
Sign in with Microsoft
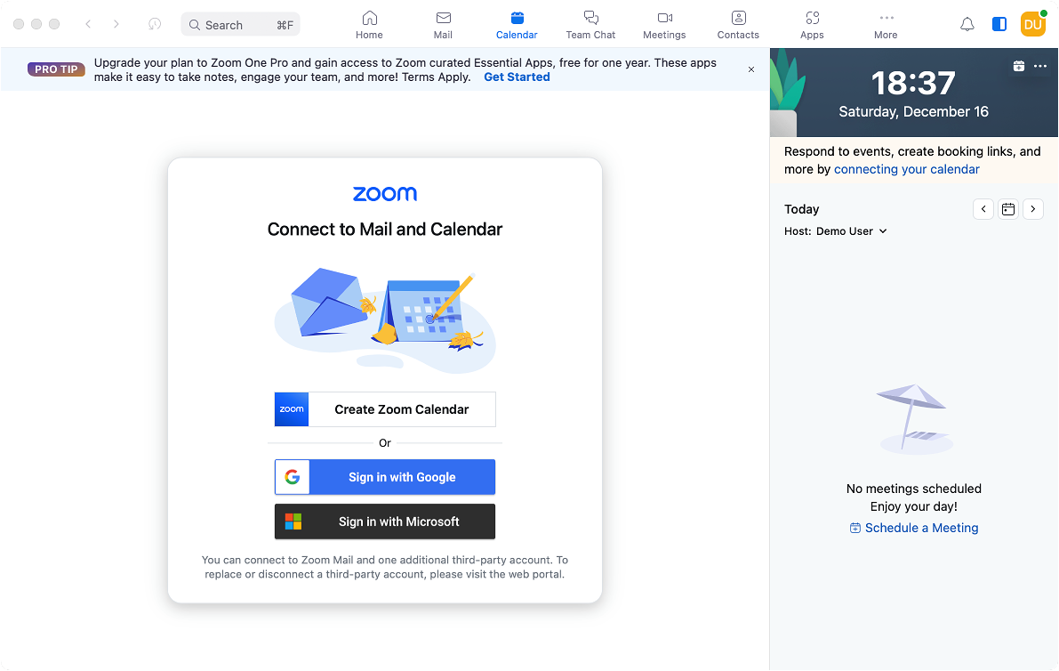(x=385, y=521)
